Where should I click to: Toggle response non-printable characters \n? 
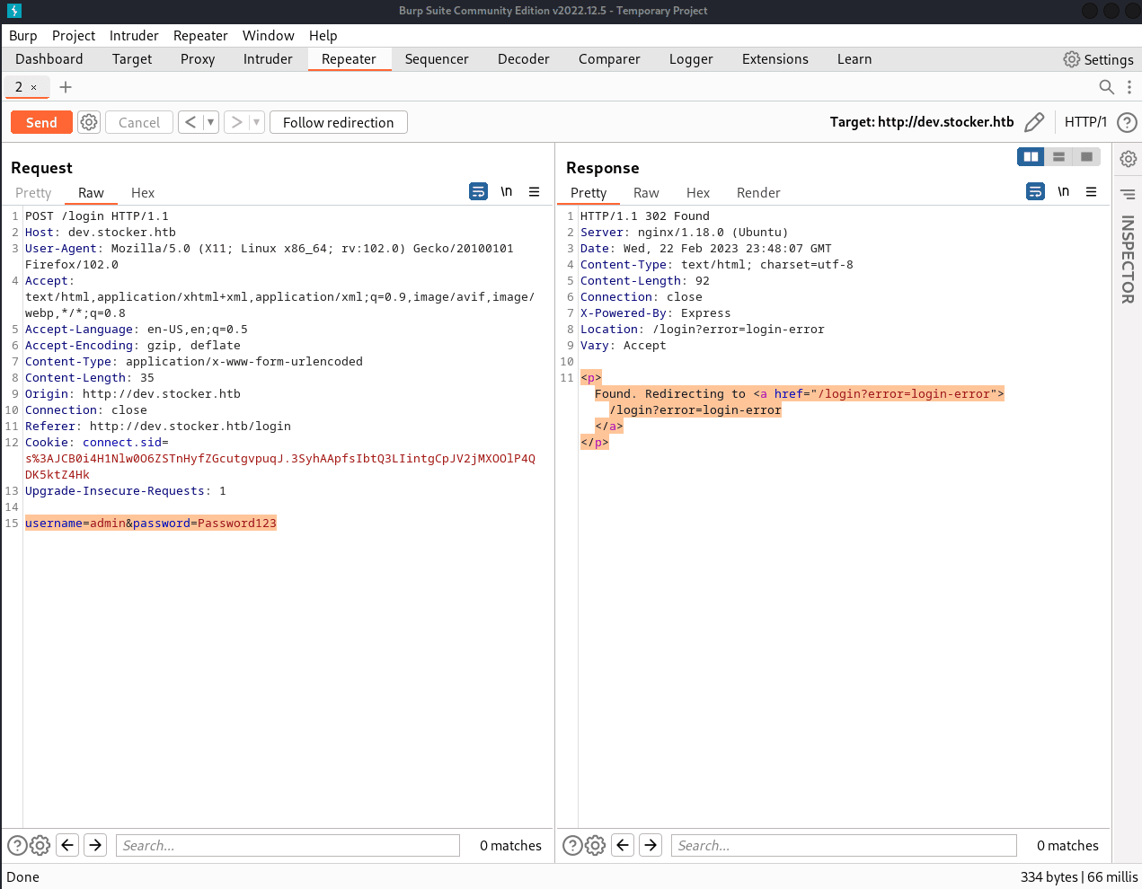[1063, 192]
